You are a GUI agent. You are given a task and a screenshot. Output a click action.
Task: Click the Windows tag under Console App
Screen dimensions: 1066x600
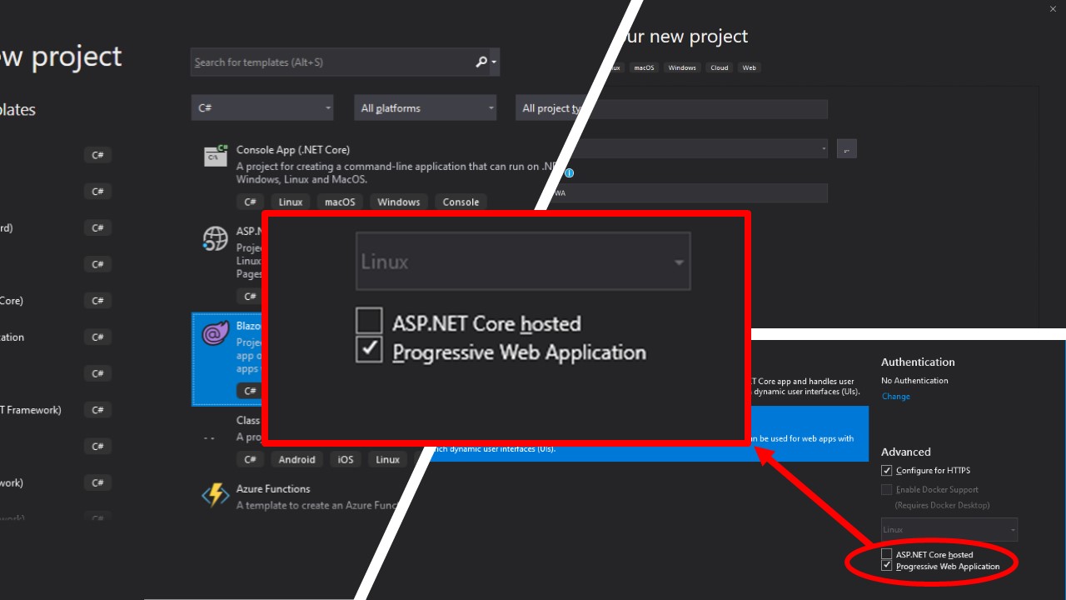(x=399, y=202)
